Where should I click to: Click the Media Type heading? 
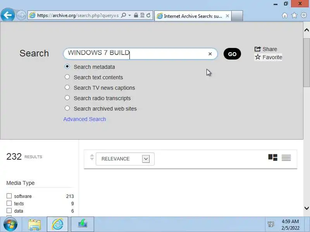(21, 183)
